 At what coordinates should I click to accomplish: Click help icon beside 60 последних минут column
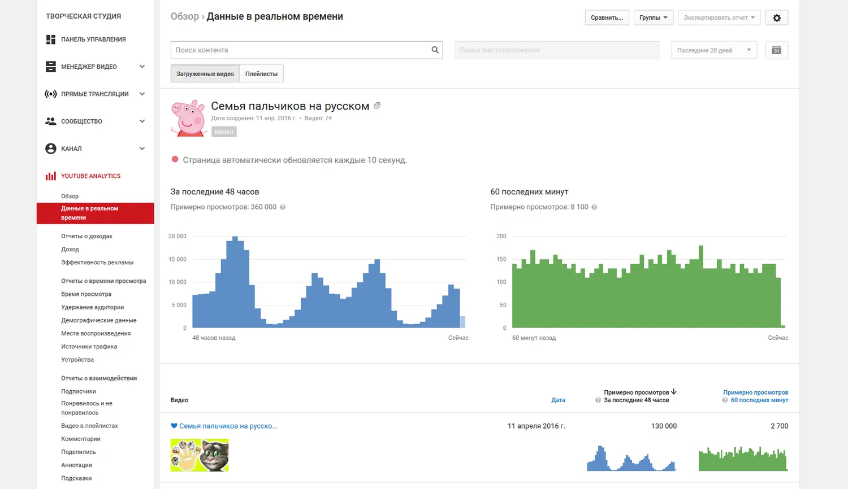(x=725, y=400)
